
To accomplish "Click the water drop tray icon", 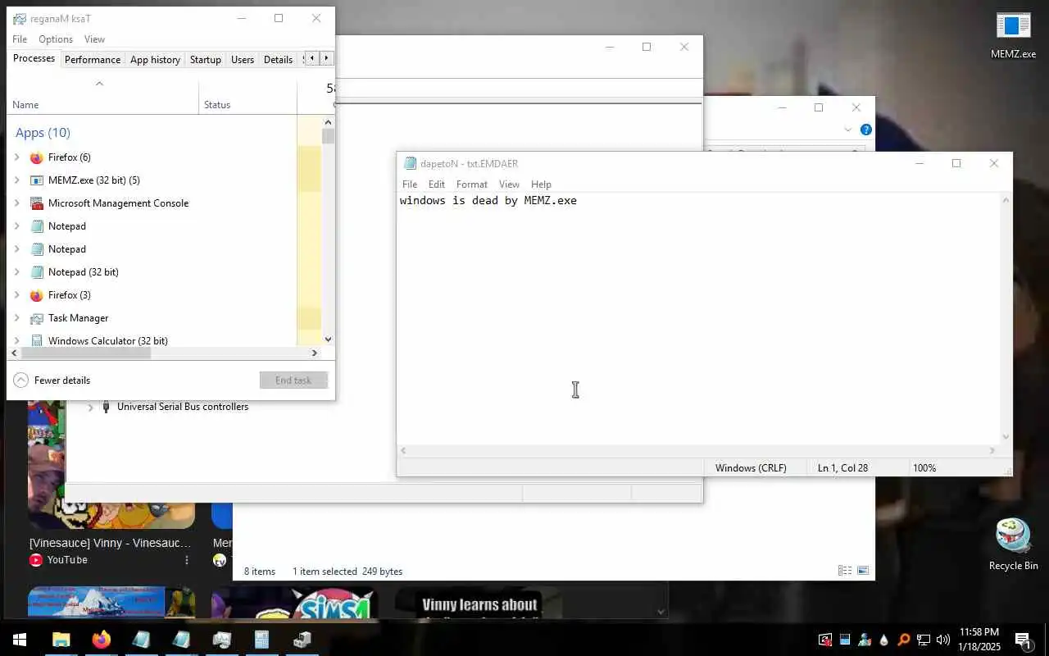I will pos(883,640).
